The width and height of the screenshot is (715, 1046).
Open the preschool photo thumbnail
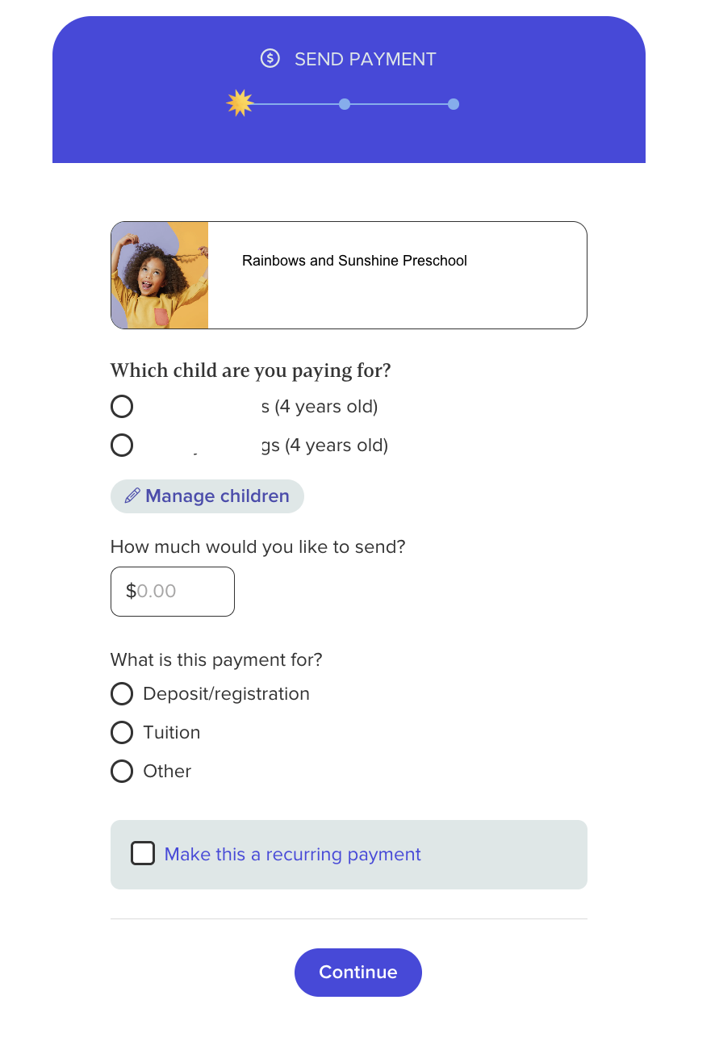[160, 275]
